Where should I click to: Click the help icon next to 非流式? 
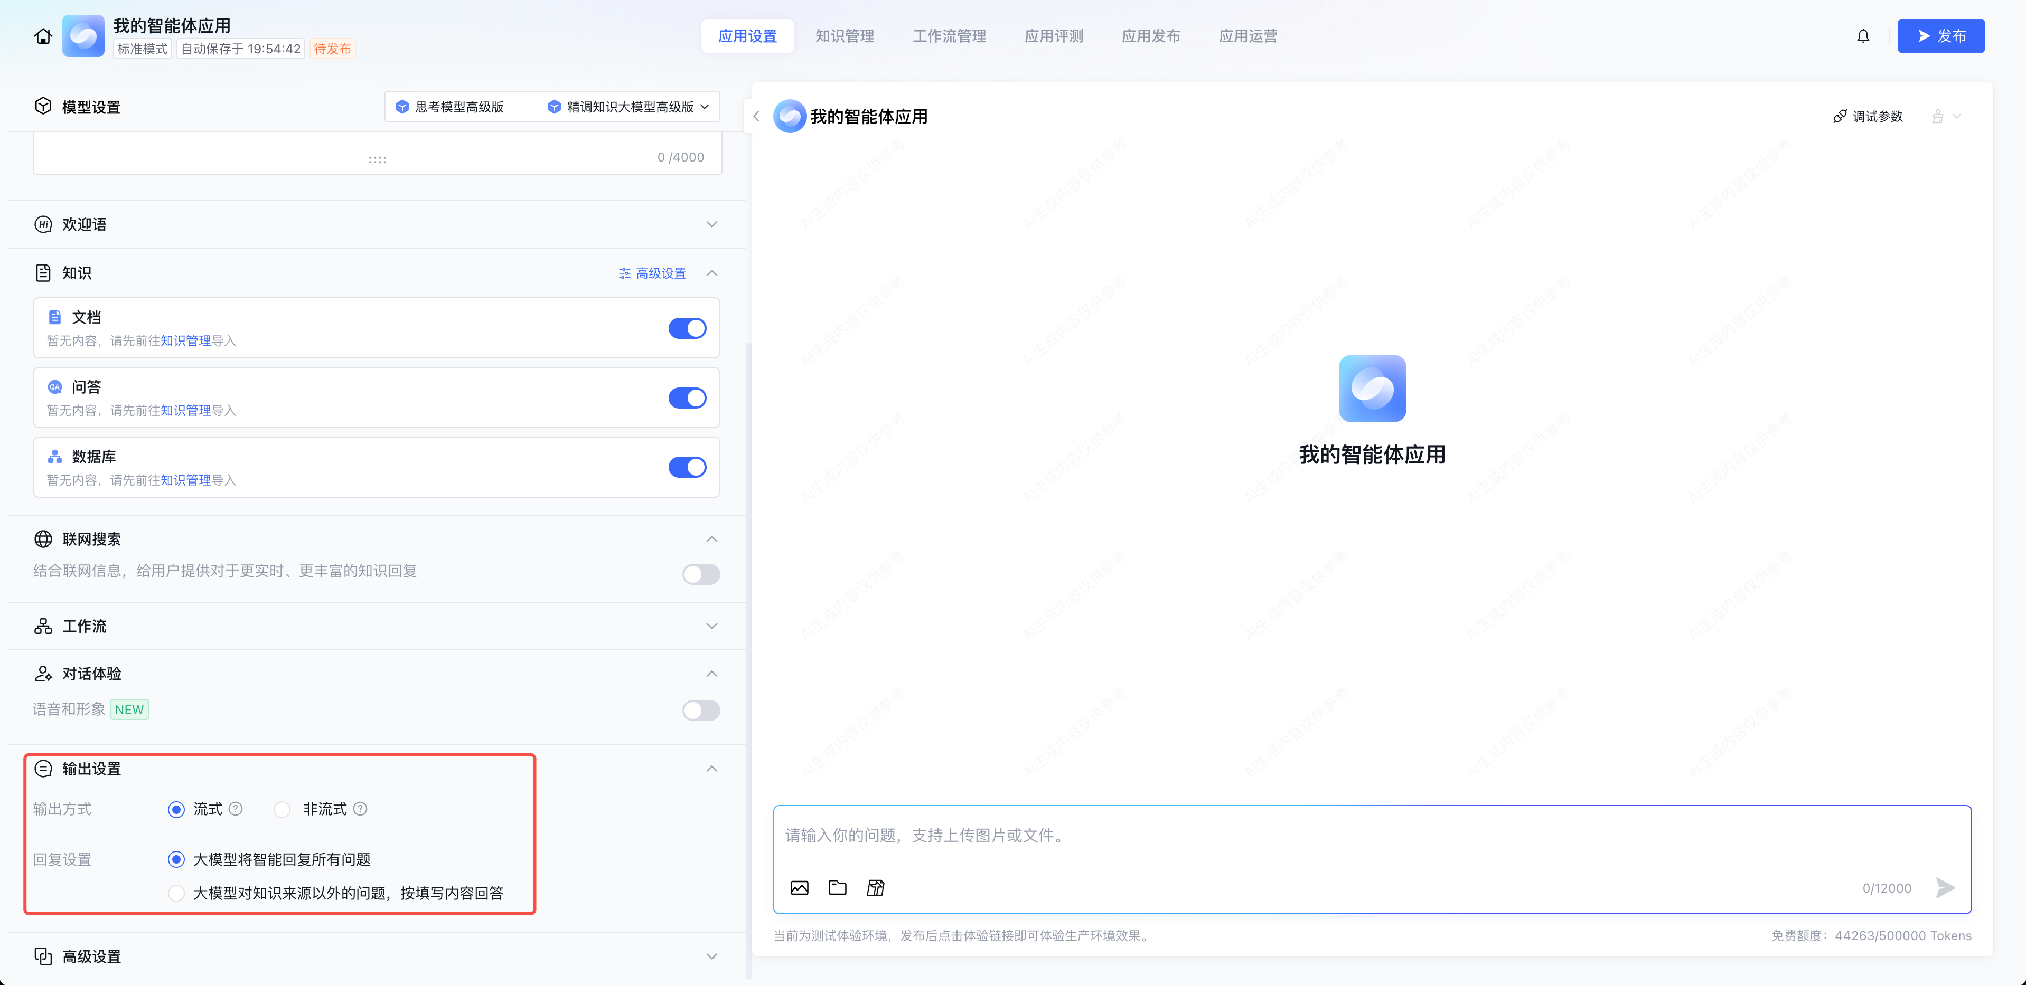[360, 809]
